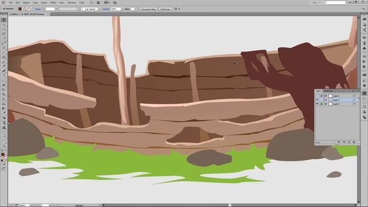Screen dimensions: 368x207
Task: Click thumbnail of highlighted layer
Action: pyautogui.click(x=330, y=100)
